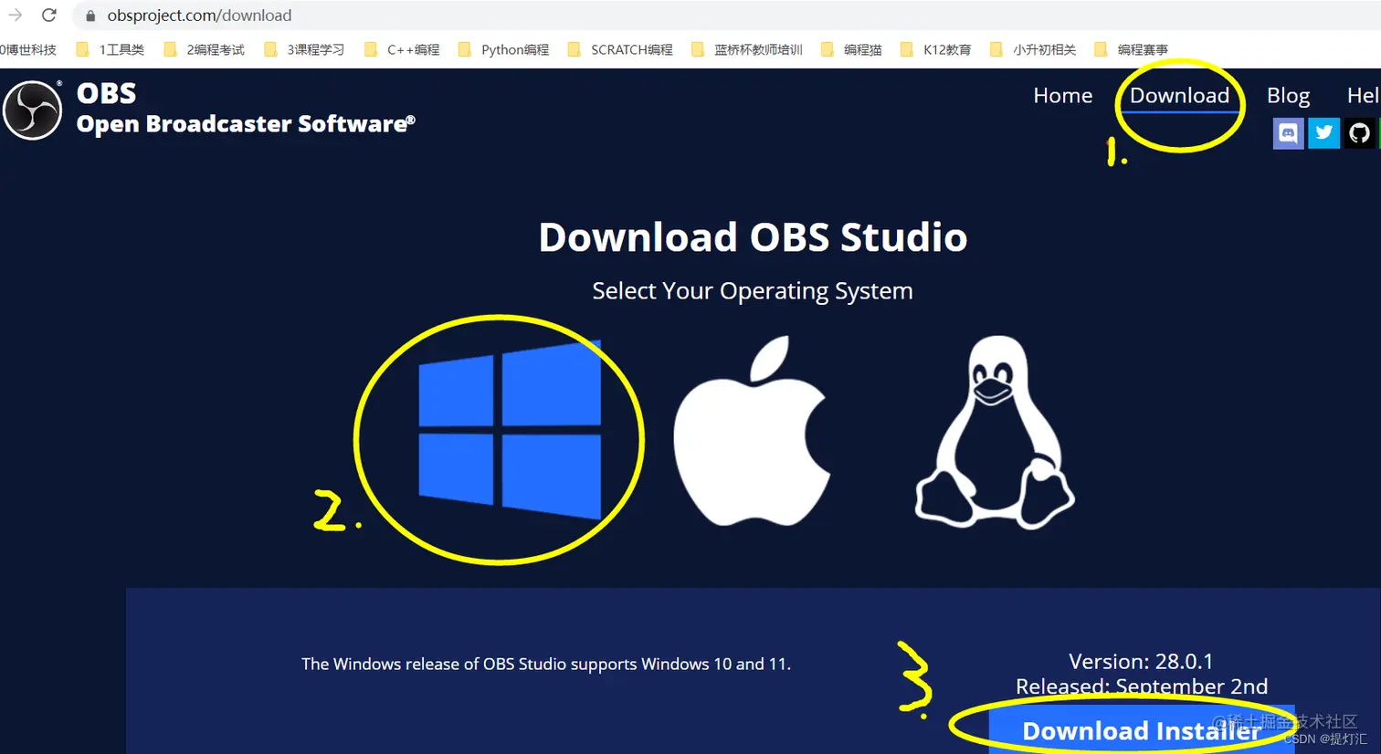Screen dimensions: 1381x754
Task: Select the Apple macOS logo
Action: (x=752, y=430)
